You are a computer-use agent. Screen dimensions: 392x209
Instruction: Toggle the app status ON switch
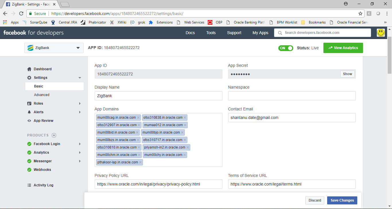(286, 48)
